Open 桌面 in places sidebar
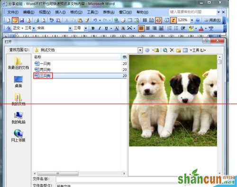 pos(18,82)
